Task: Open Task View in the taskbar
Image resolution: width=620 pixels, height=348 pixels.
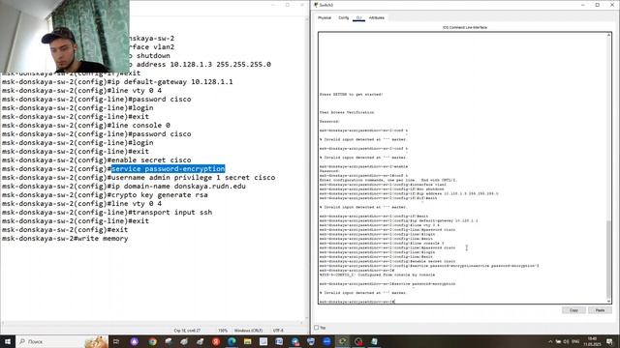Action: [x=116, y=341]
